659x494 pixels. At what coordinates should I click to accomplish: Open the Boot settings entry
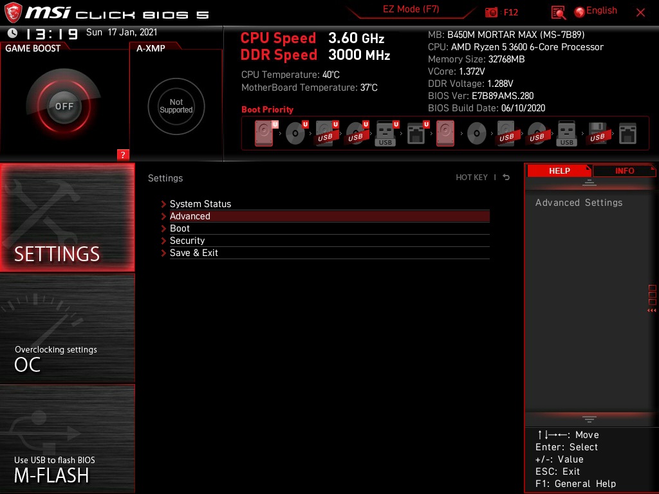click(x=329, y=228)
